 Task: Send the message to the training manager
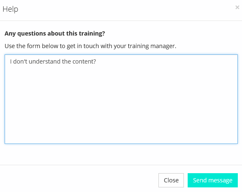[x=212, y=180]
